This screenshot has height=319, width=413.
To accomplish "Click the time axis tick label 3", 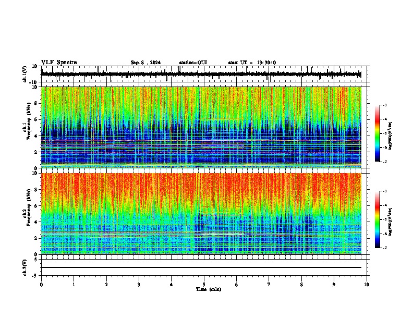I will click(x=139, y=285).
